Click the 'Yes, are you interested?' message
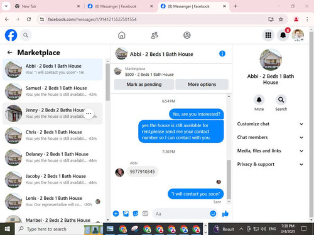The width and height of the screenshot is (314, 235). [197, 114]
